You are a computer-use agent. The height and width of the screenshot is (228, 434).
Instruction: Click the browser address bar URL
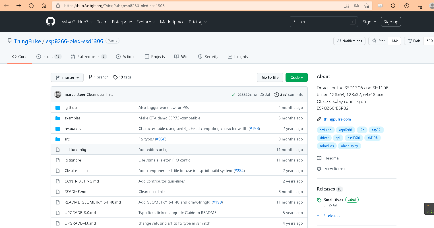pos(114,6)
